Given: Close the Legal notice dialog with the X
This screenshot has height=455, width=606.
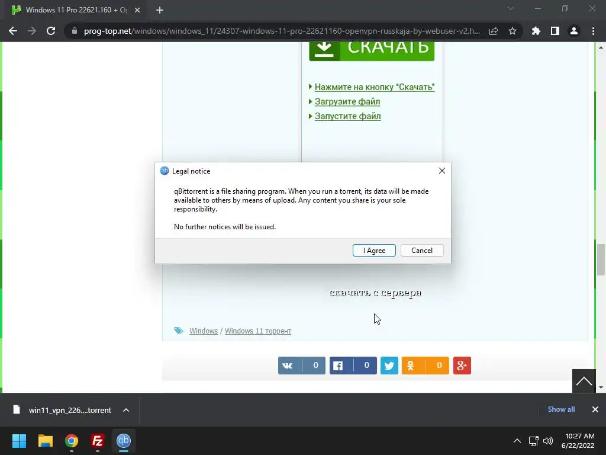Looking at the screenshot, I should point(441,171).
